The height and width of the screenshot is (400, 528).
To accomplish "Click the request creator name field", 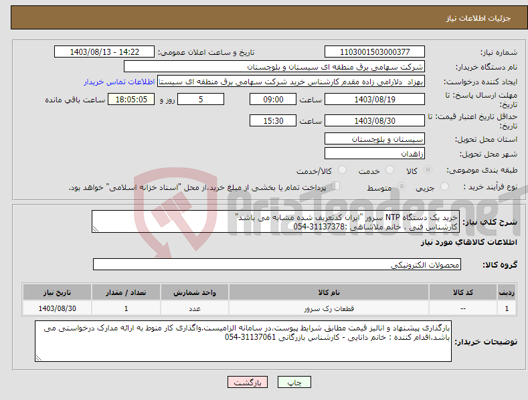I will 291,82.
